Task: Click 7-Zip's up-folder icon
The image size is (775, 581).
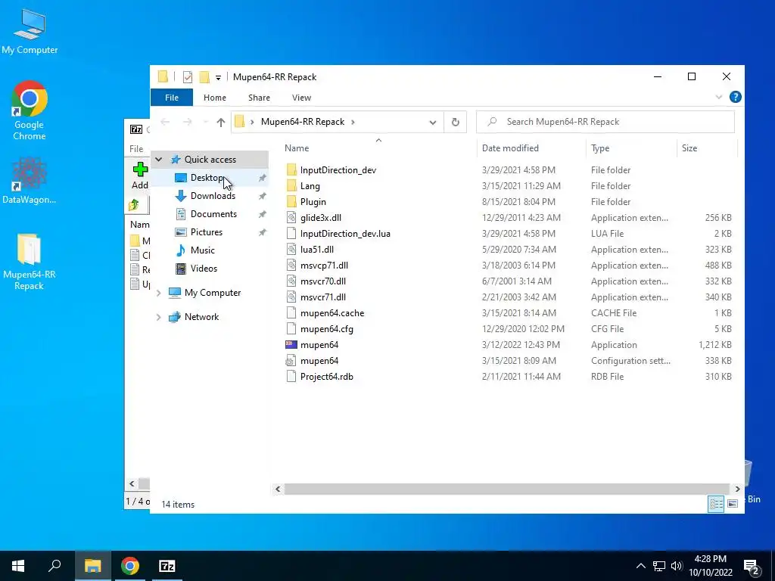Action: (134, 204)
